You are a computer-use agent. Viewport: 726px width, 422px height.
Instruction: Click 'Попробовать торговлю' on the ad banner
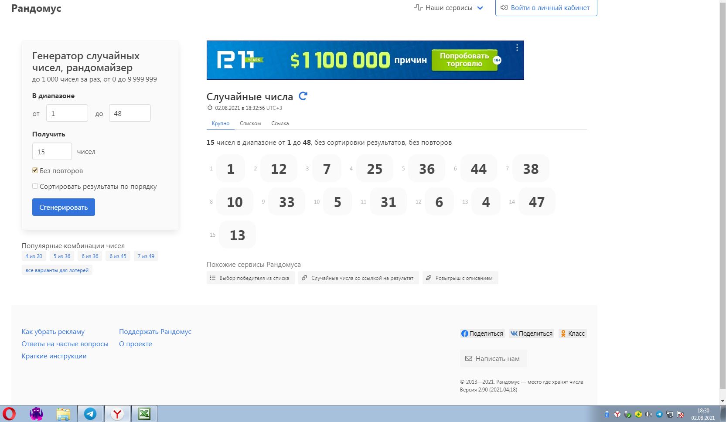click(464, 60)
